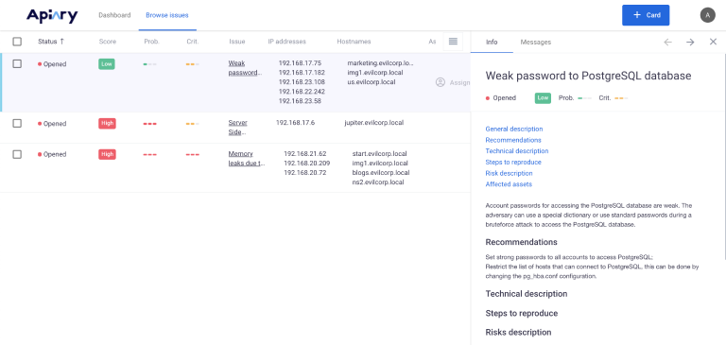Image resolution: width=726 pixels, height=346 pixels.
Task: Jump to the Risk description link
Action: (x=509, y=173)
